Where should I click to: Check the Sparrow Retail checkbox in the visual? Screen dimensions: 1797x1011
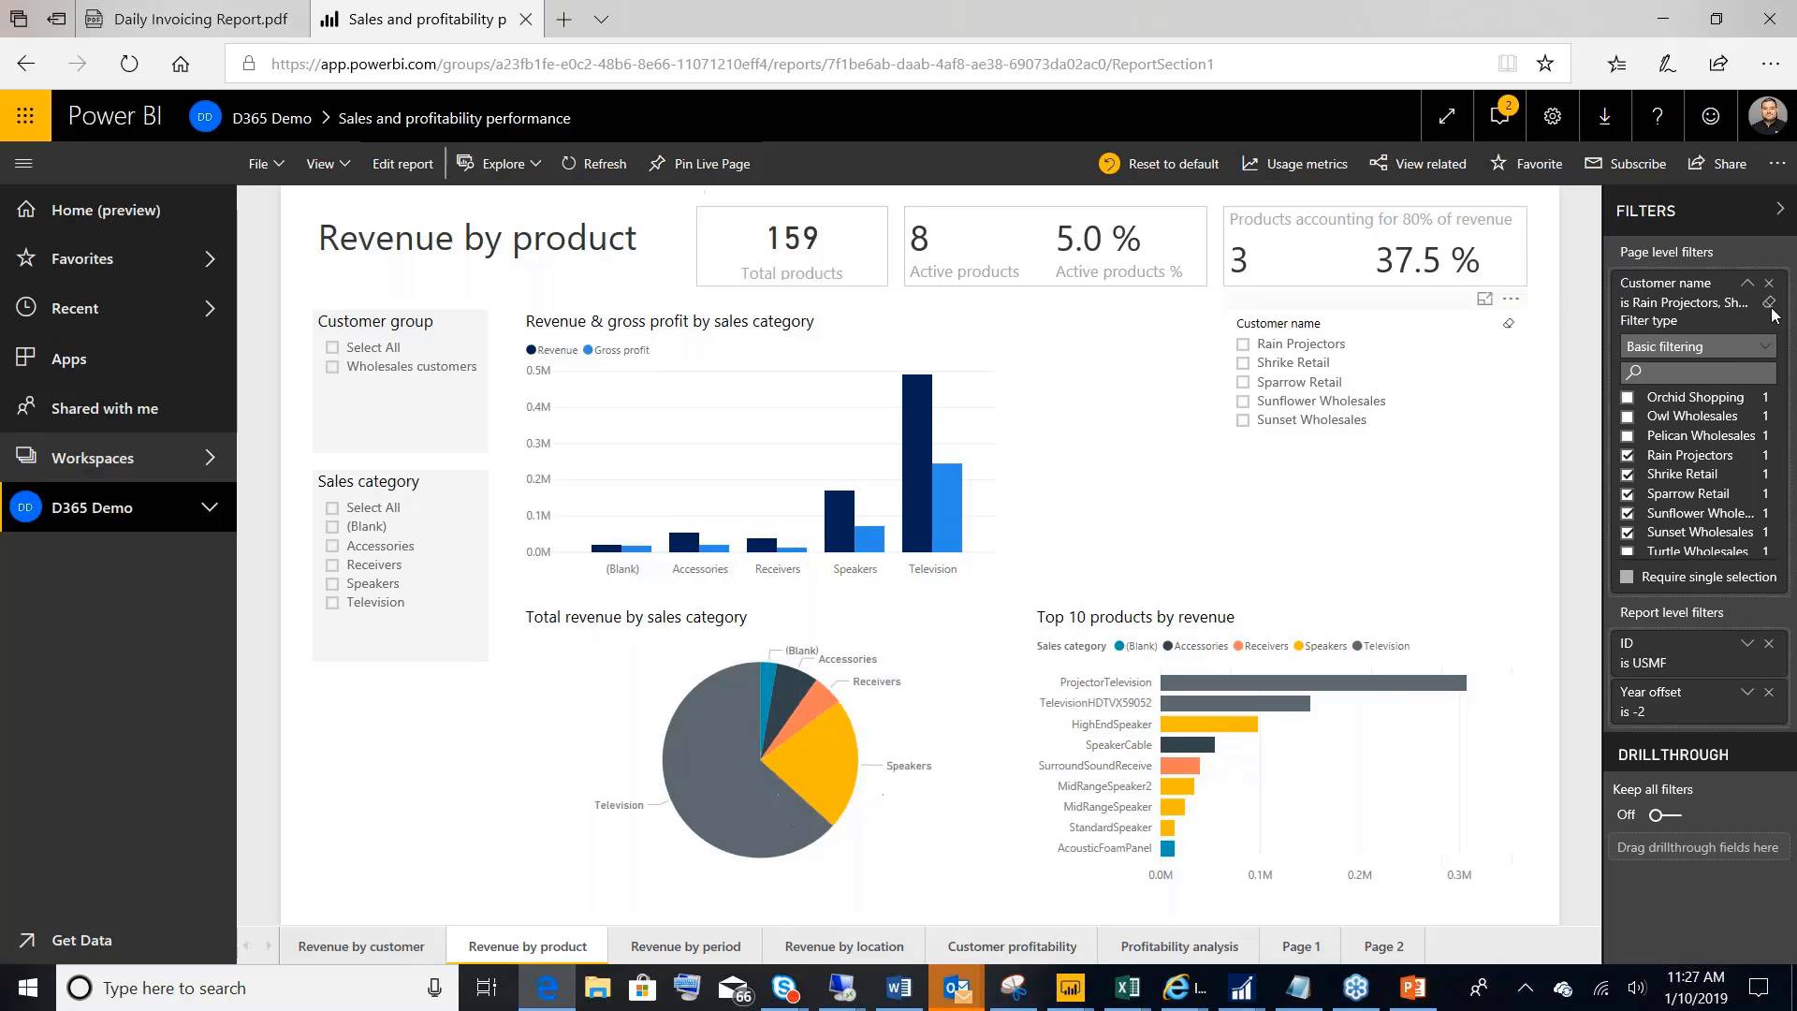click(x=1243, y=382)
